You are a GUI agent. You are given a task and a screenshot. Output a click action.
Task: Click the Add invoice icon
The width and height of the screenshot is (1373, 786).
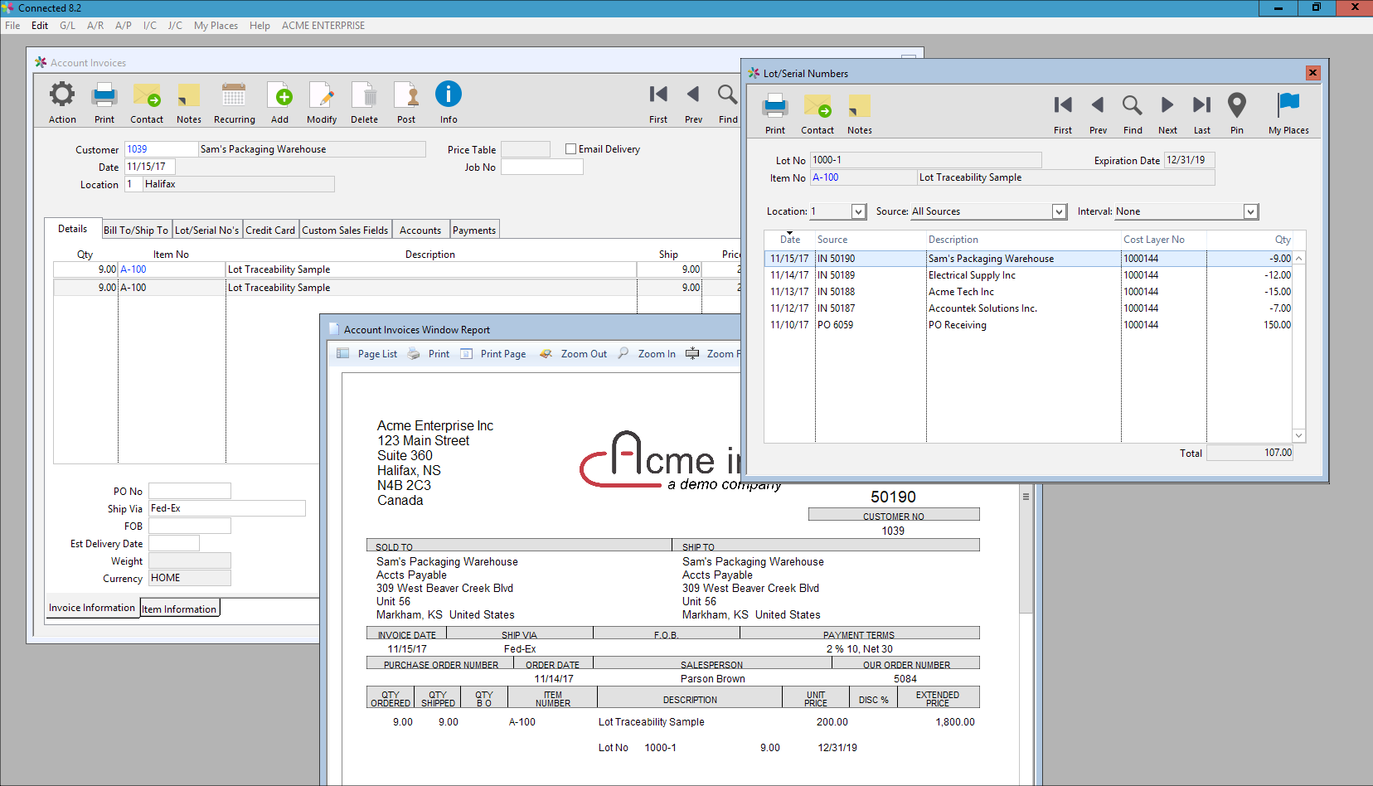(280, 95)
